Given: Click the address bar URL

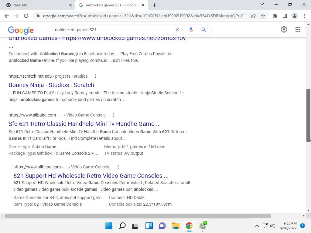Looking at the screenshot, I should (x=145, y=16).
